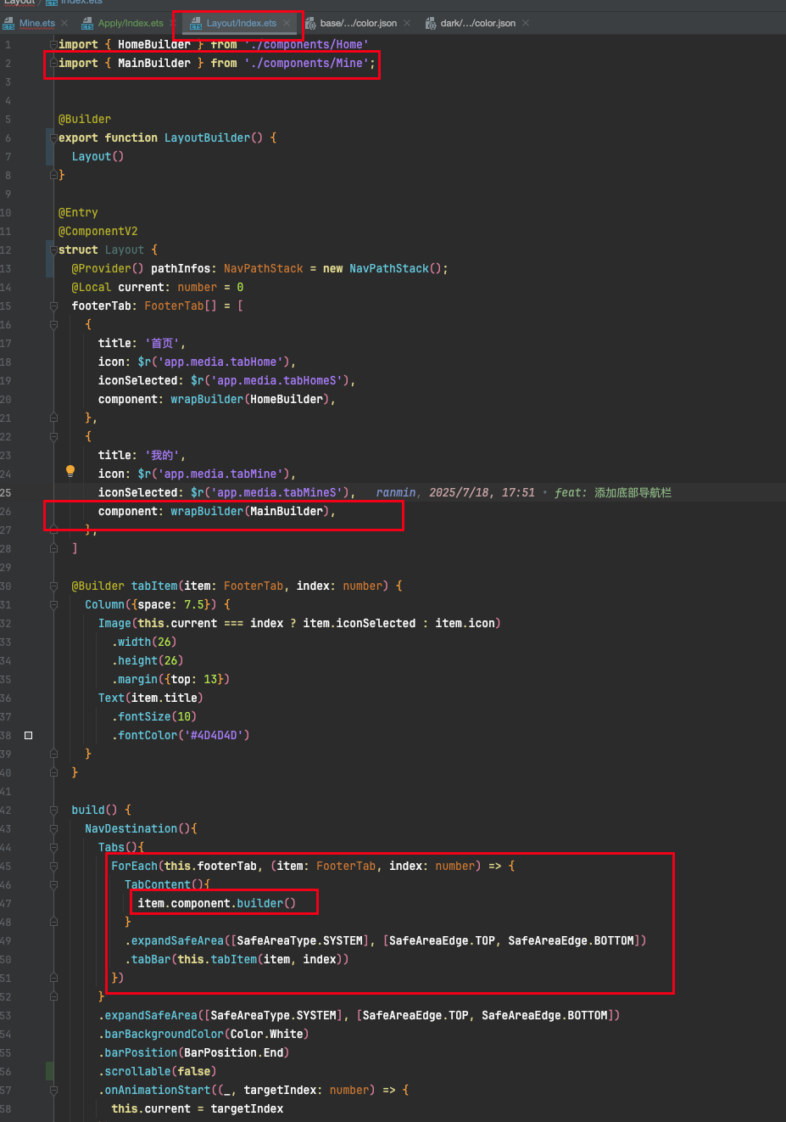Open the base color.json tab
Screen dimensions: 786x1122
[x=358, y=23]
